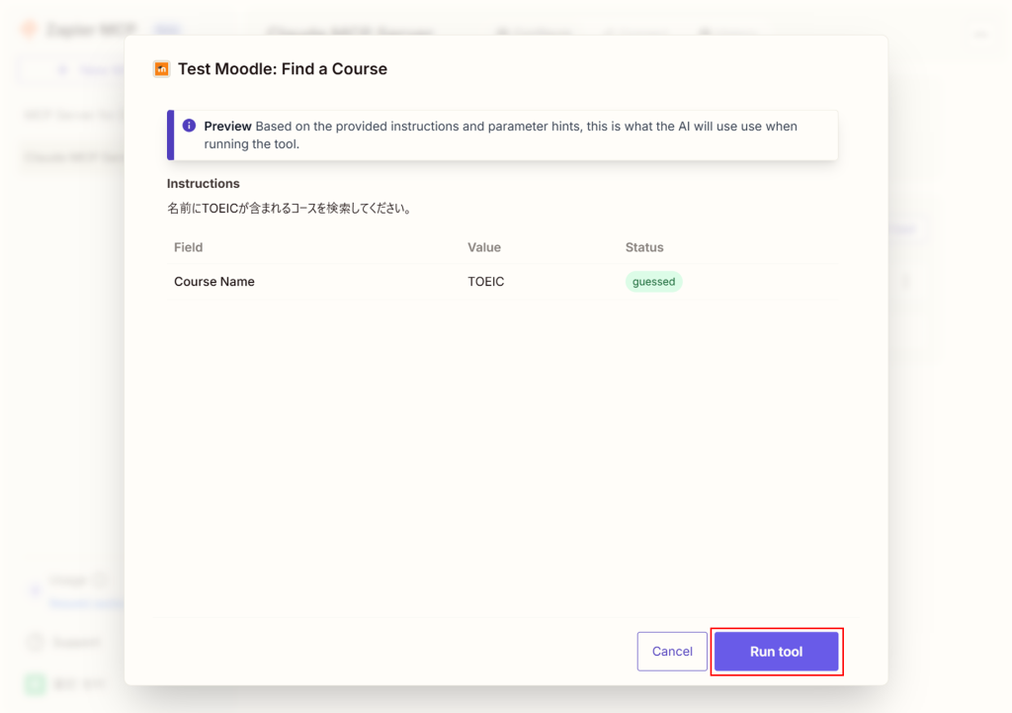Screen dimensions: 1012x713
Task: Click the blurred Zapier logo at top left
Action: tap(29, 30)
